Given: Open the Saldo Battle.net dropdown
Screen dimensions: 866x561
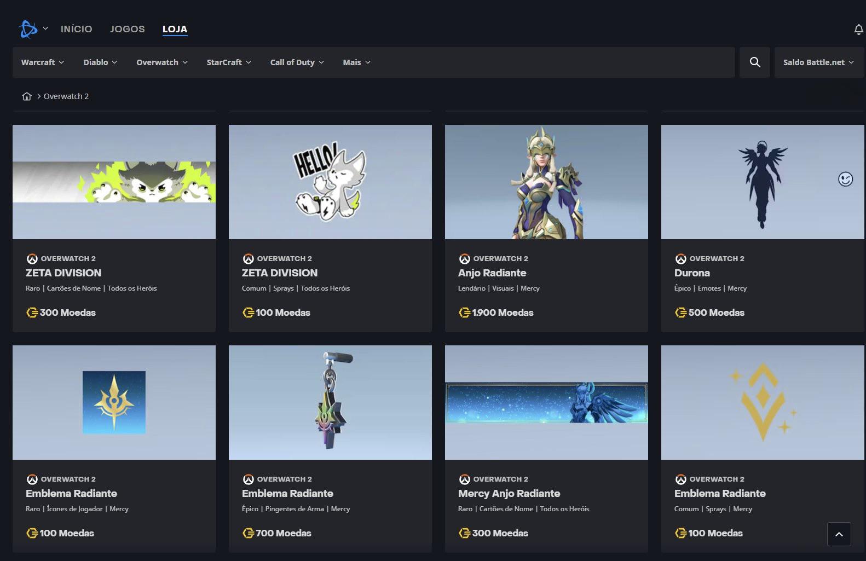Looking at the screenshot, I should click(818, 62).
